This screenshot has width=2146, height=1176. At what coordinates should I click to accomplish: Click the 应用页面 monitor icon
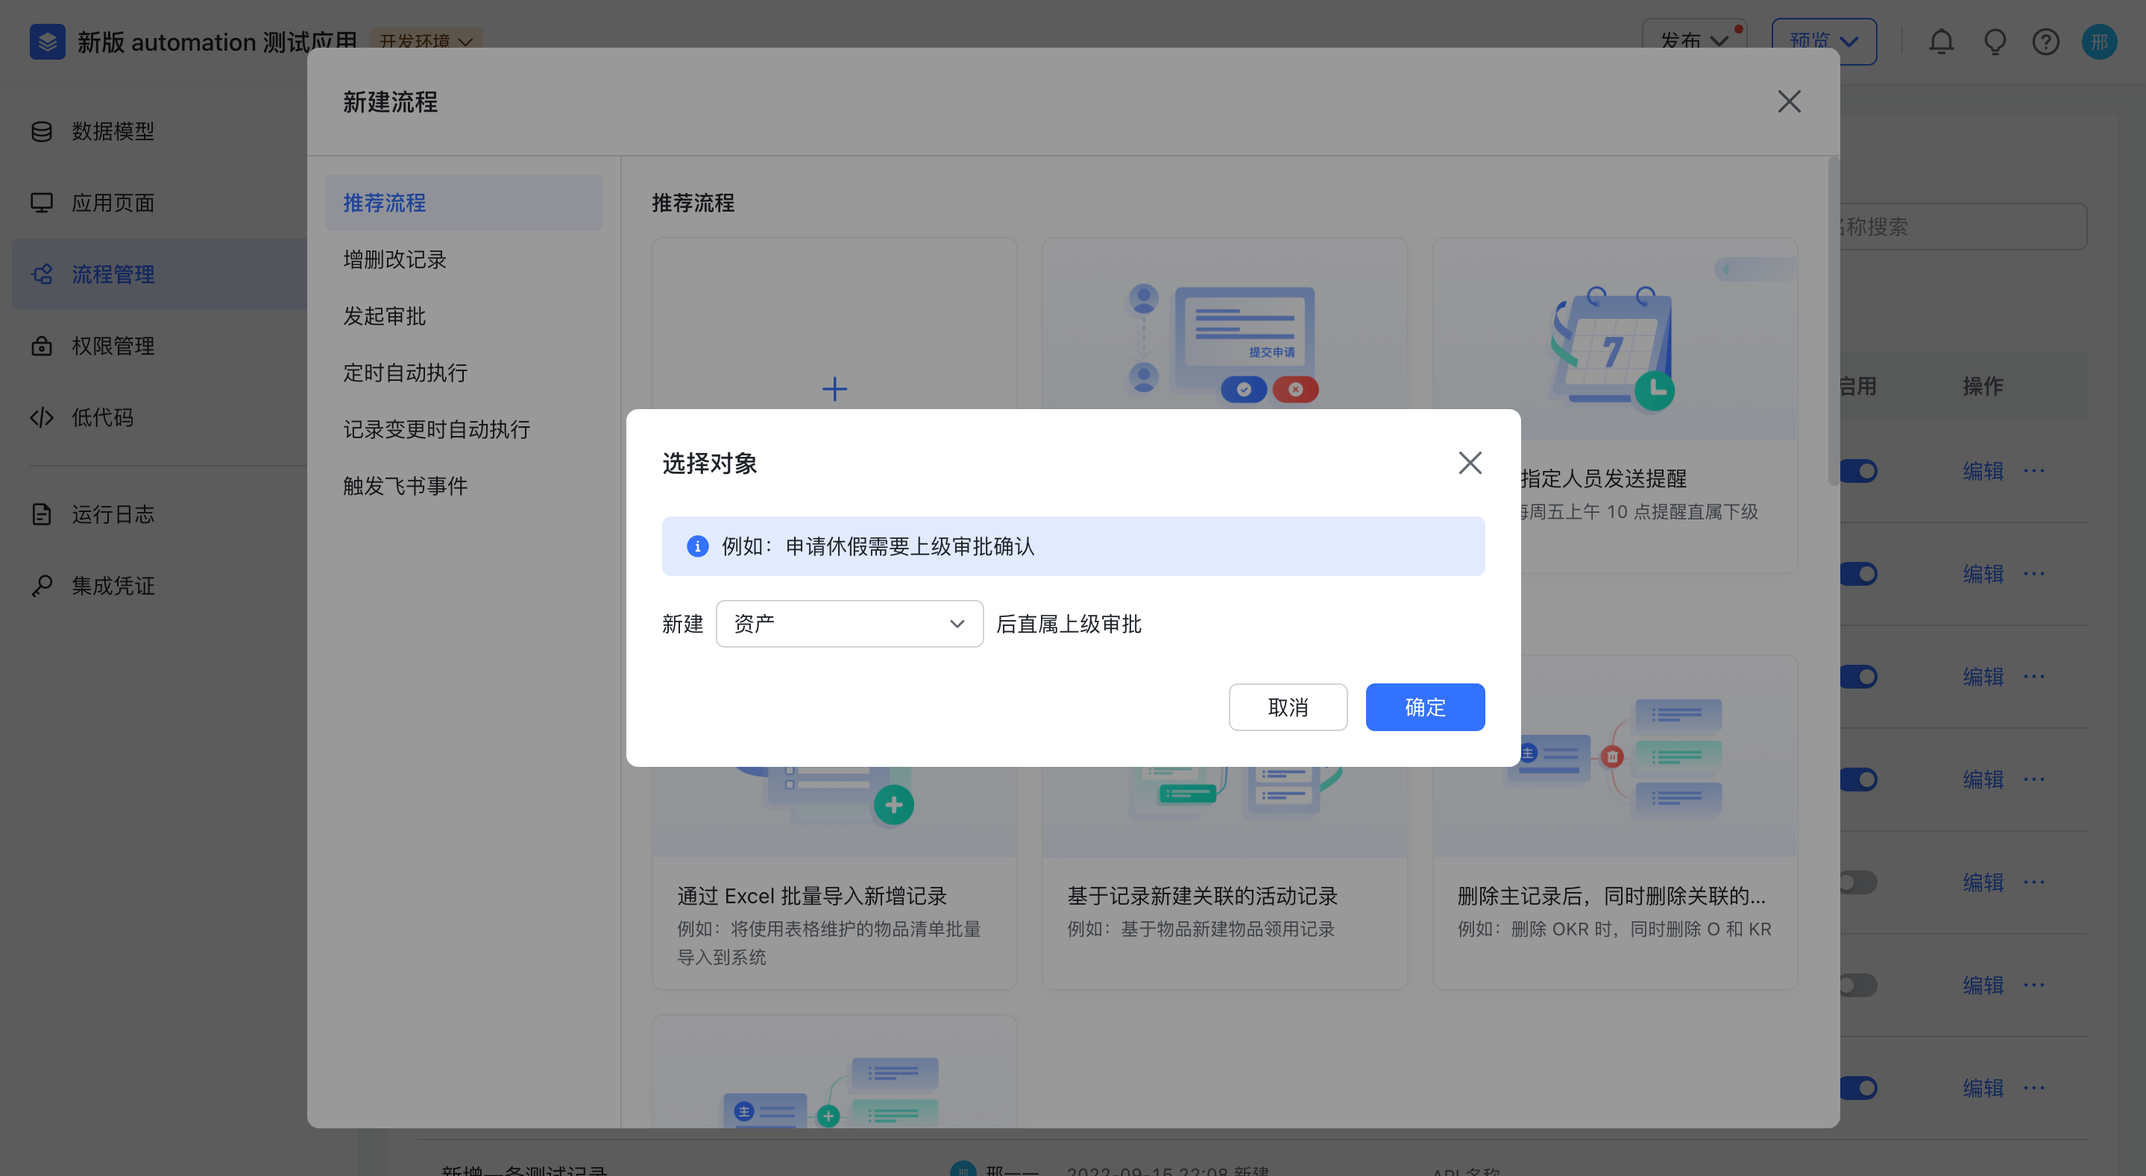point(42,203)
